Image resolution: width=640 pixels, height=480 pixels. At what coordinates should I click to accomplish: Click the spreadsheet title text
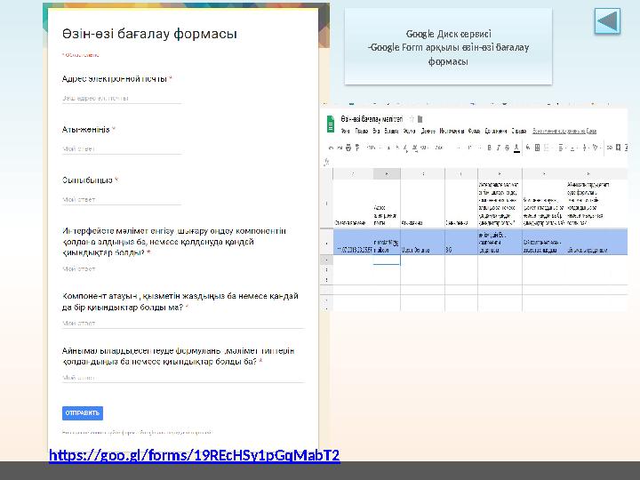(x=372, y=119)
